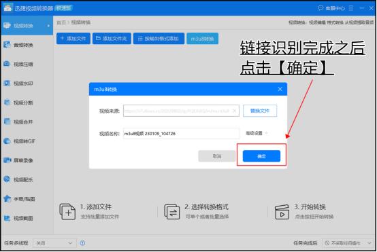The height and width of the screenshot is (252, 377).
Task: Click the 替换文件 button
Action: click(260, 111)
